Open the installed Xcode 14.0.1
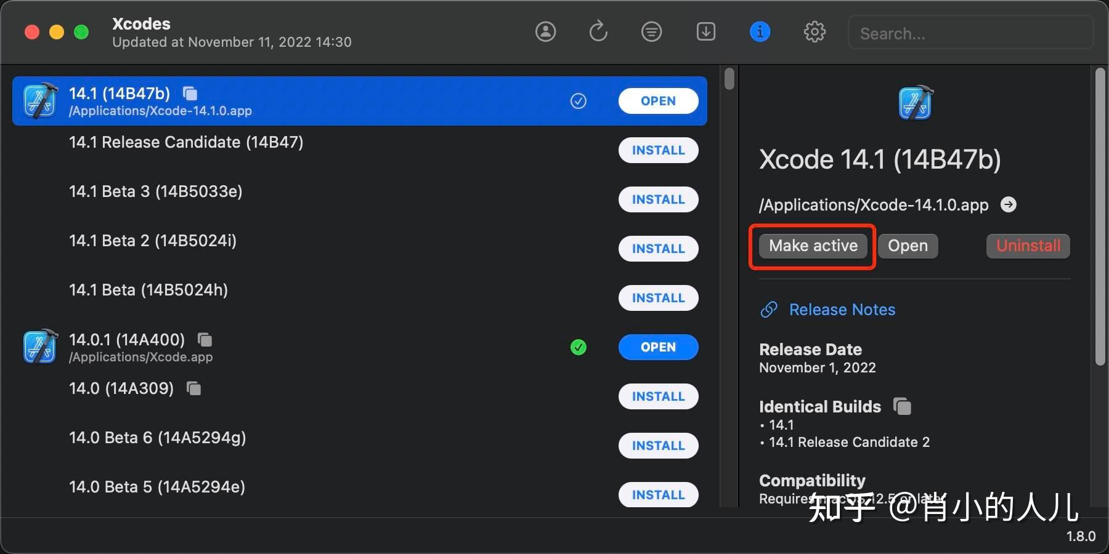Image resolution: width=1109 pixels, height=554 pixels. coord(658,347)
